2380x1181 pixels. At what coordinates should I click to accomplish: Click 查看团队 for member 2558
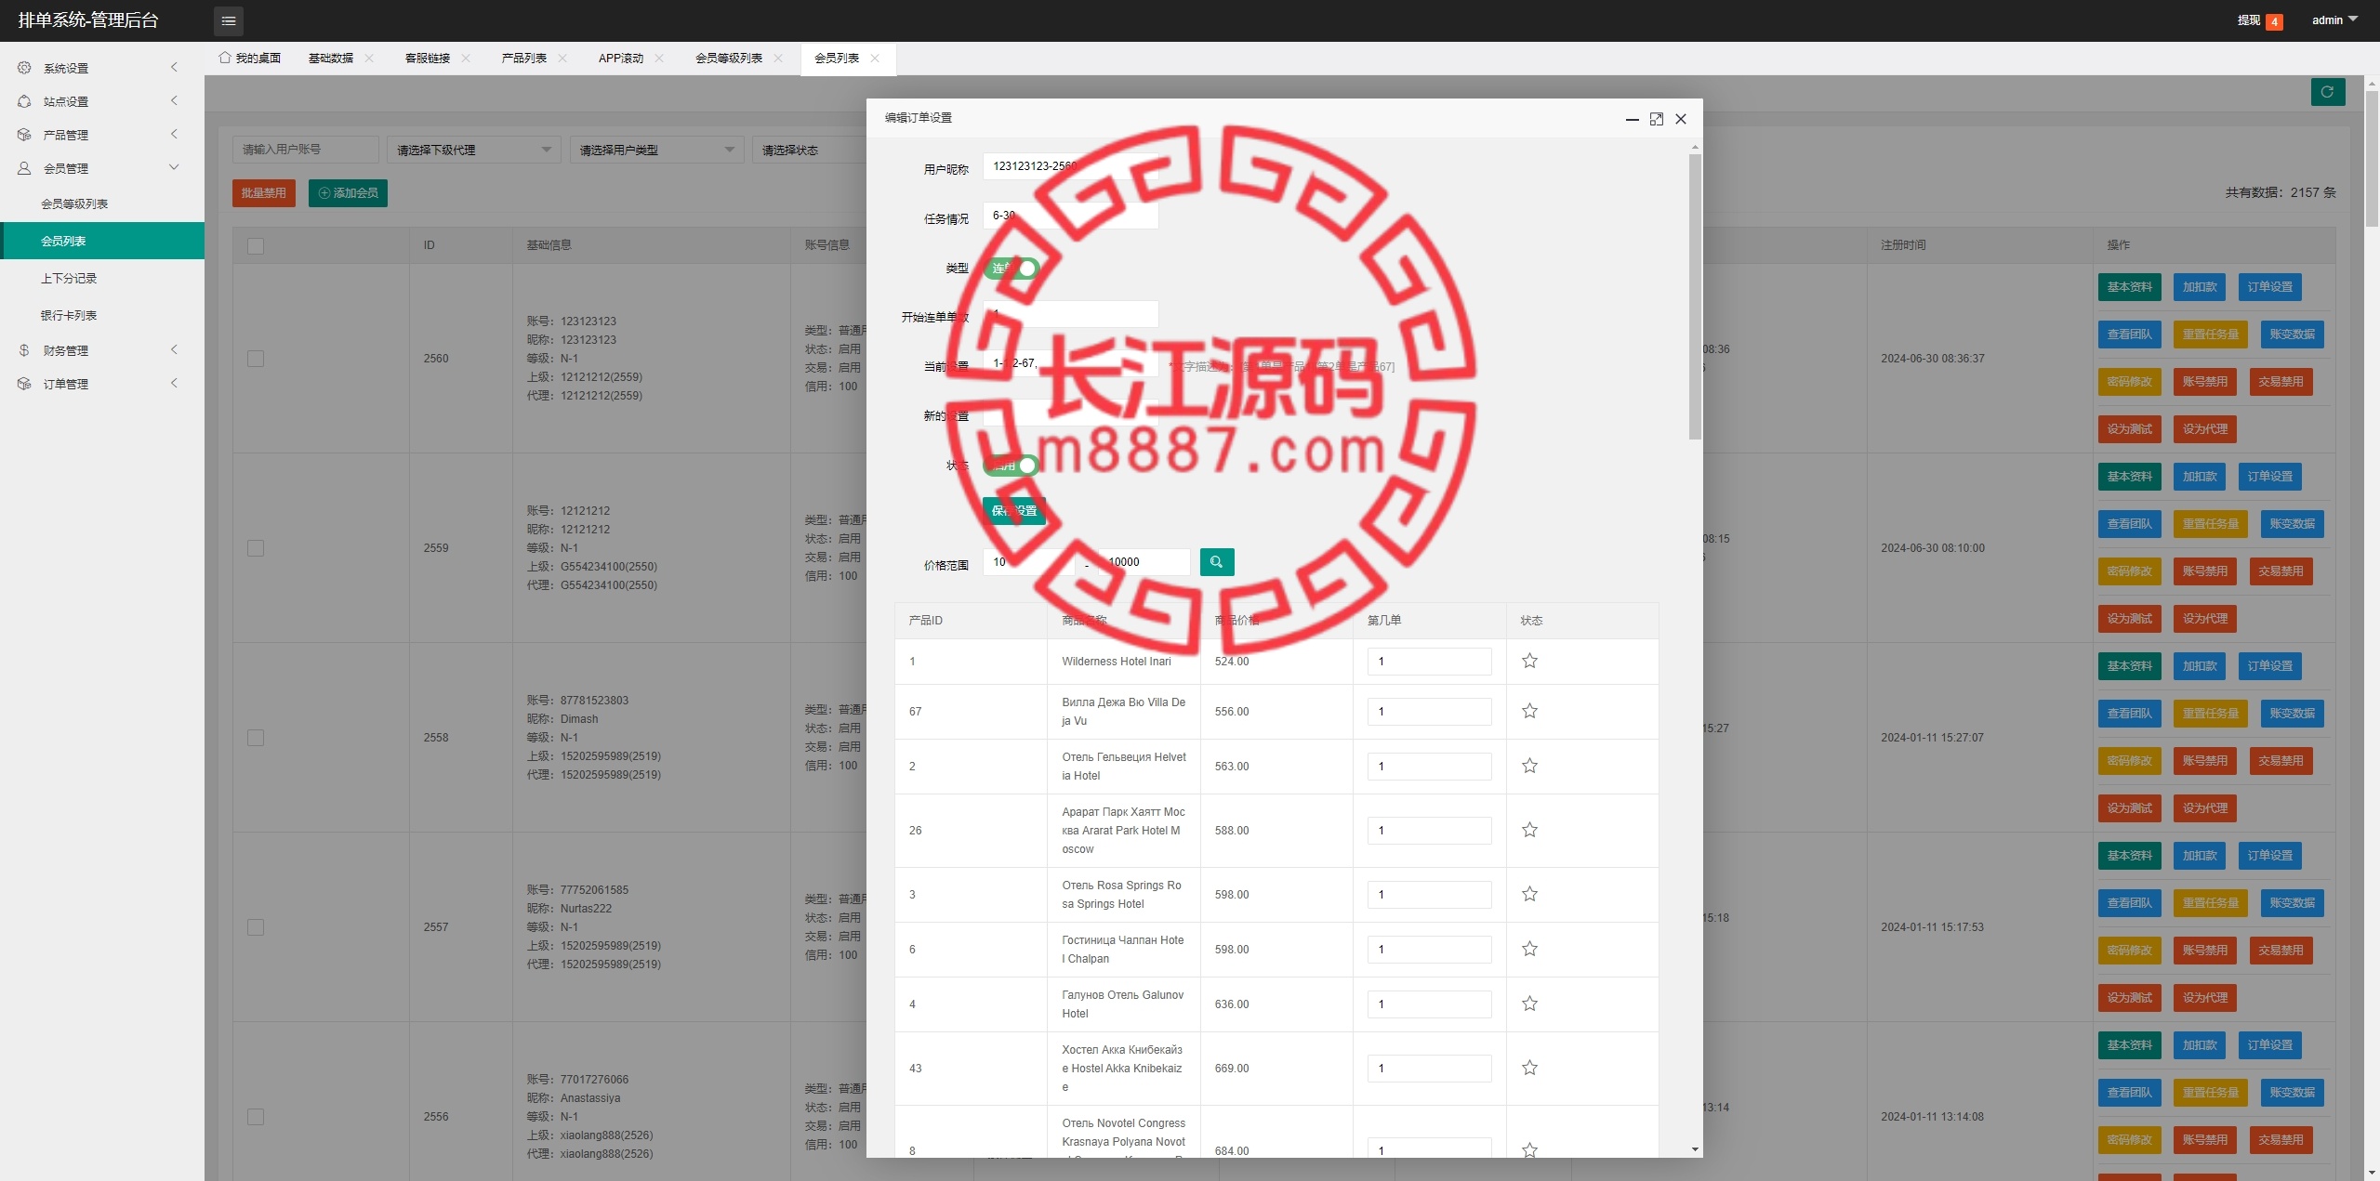tap(2130, 714)
